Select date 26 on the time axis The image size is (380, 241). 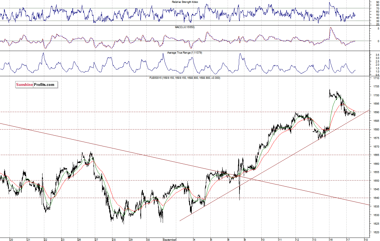click(80, 239)
